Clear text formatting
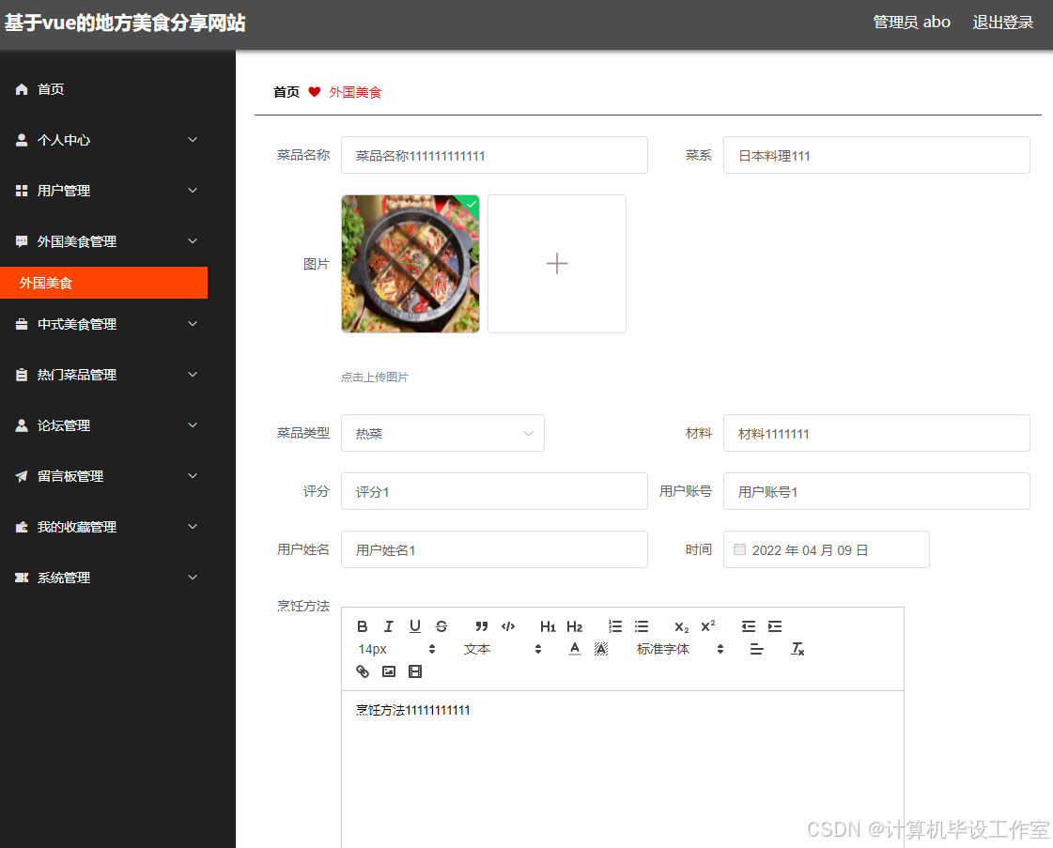 click(797, 649)
